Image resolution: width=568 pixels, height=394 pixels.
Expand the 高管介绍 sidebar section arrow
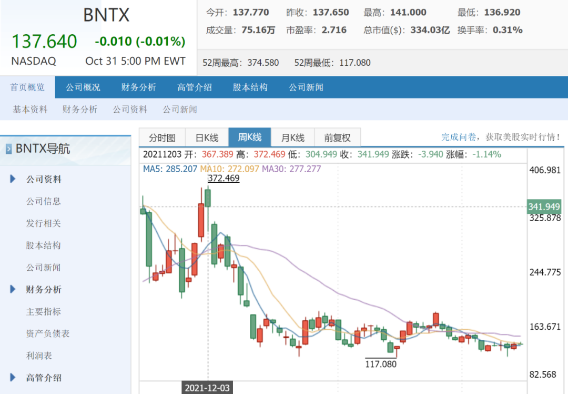click(x=13, y=377)
